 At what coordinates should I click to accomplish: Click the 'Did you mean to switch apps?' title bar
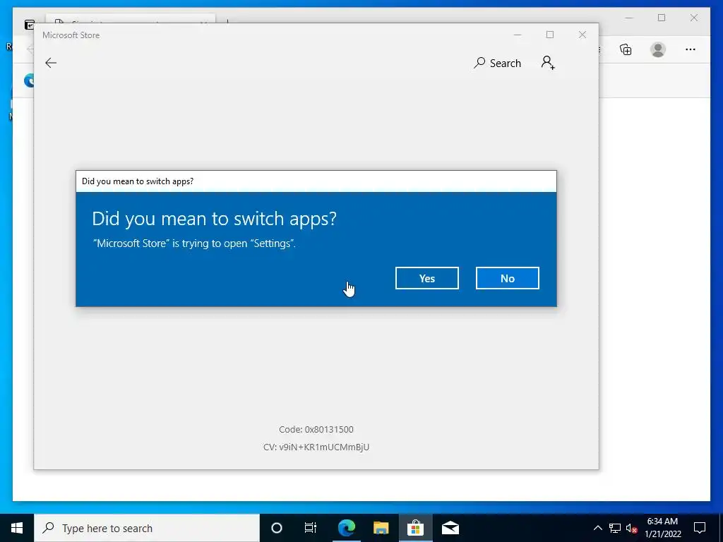pyautogui.click(x=316, y=181)
